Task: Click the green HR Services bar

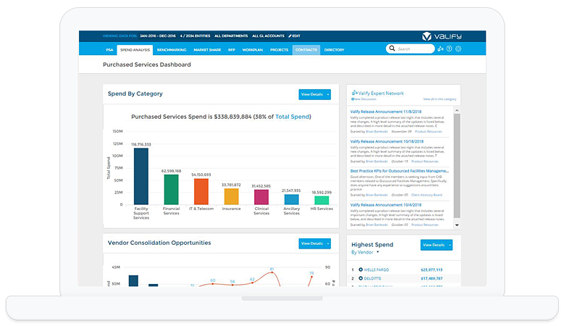Action: tap(321, 201)
